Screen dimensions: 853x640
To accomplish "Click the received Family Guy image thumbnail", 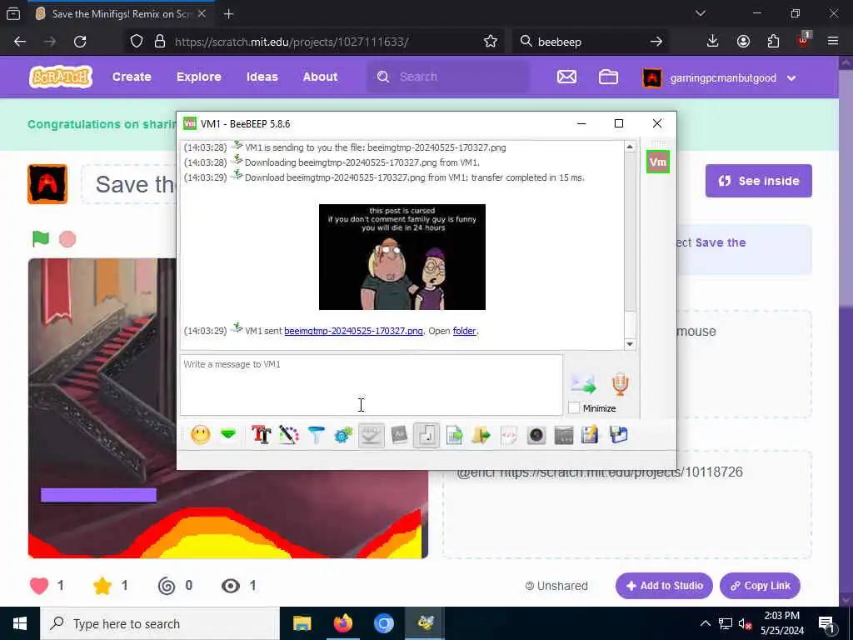I will coord(402,257).
